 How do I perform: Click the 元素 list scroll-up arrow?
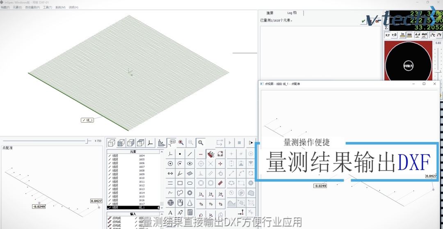coord(162,152)
